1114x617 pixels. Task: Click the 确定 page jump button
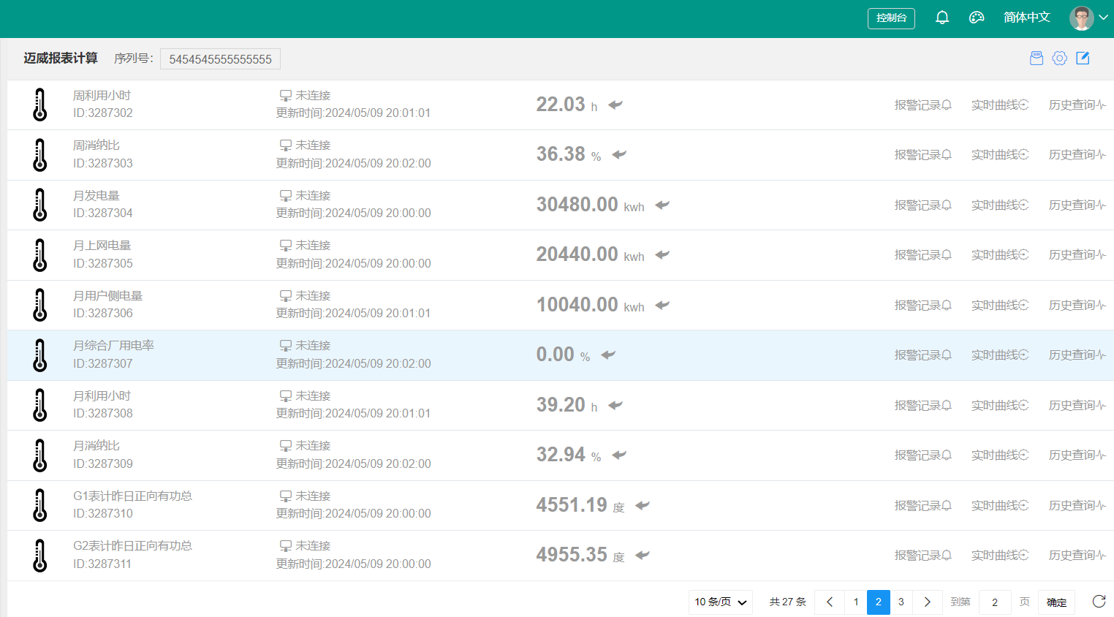pyautogui.click(x=1056, y=602)
